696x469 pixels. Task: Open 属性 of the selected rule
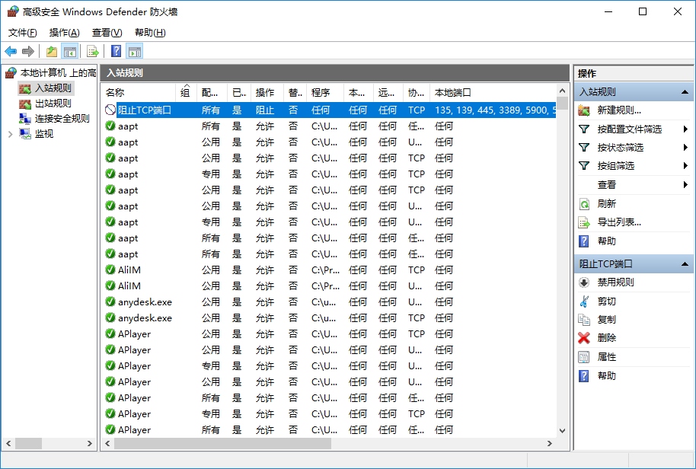tap(606, 357)
